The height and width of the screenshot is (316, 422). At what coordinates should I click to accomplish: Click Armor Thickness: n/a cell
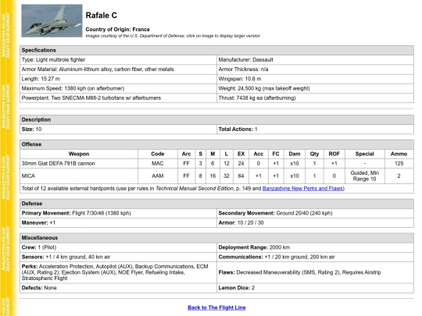[315, 69]
